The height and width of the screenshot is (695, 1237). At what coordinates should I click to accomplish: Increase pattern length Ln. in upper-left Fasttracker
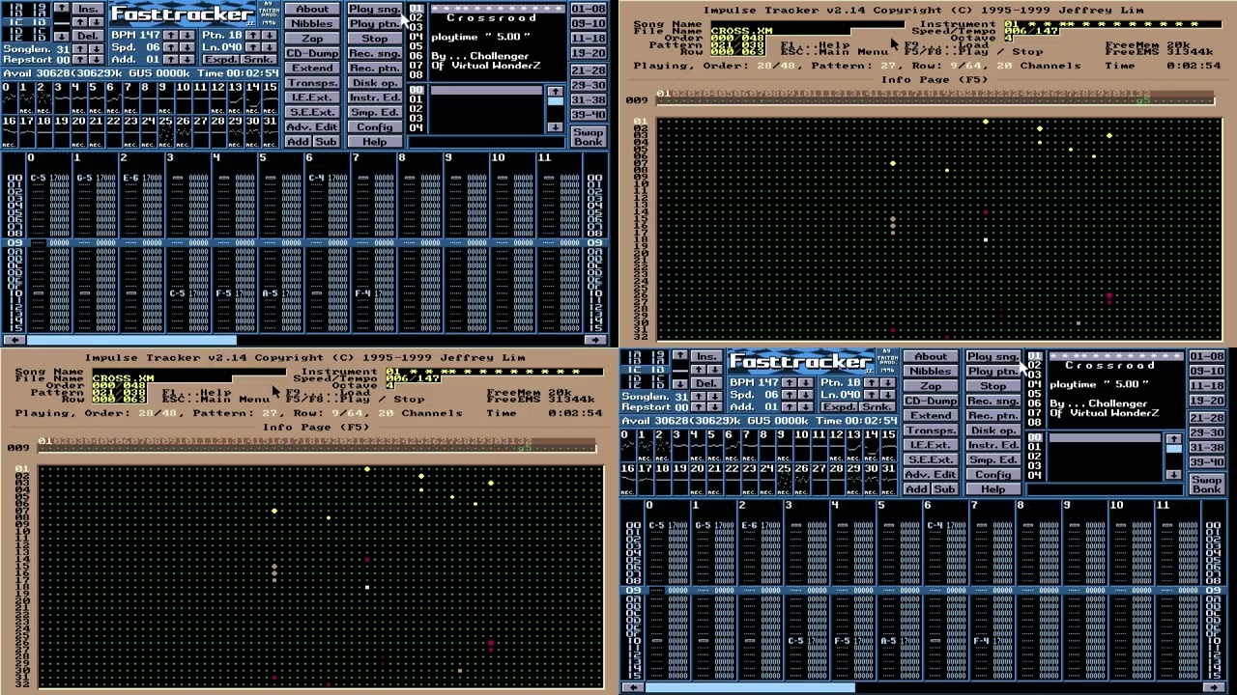(x=253, y=47)
